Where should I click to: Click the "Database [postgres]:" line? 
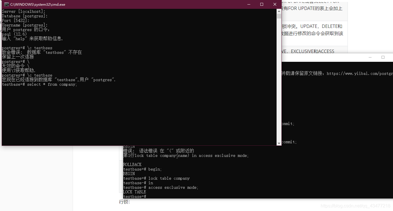(x=25, y=16)
